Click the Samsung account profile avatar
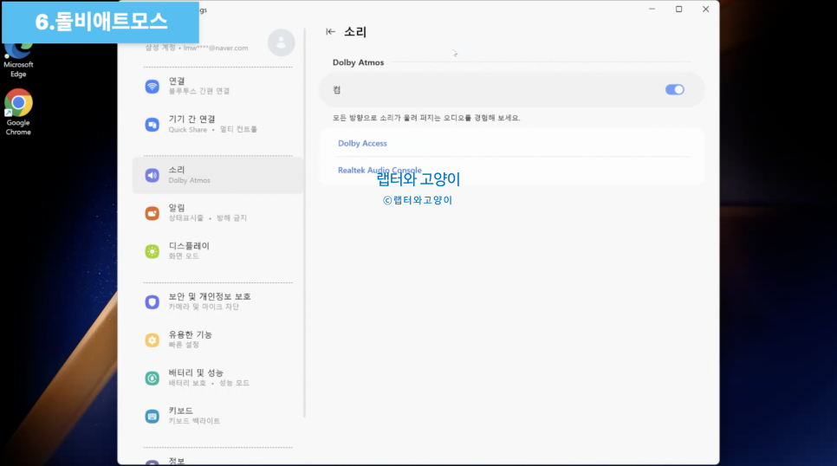 282,42
